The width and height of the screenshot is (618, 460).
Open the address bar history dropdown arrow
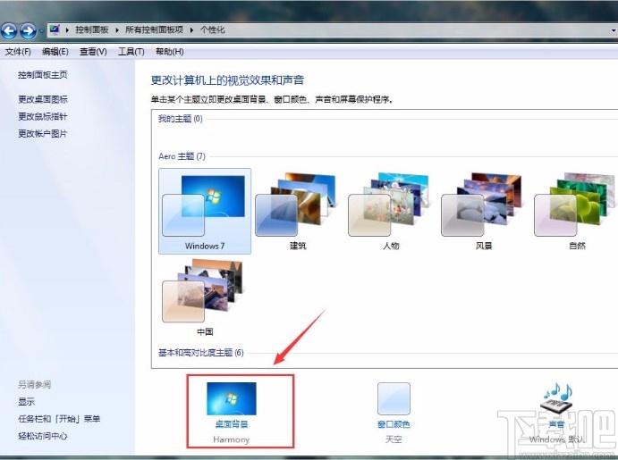pos(614,30)
